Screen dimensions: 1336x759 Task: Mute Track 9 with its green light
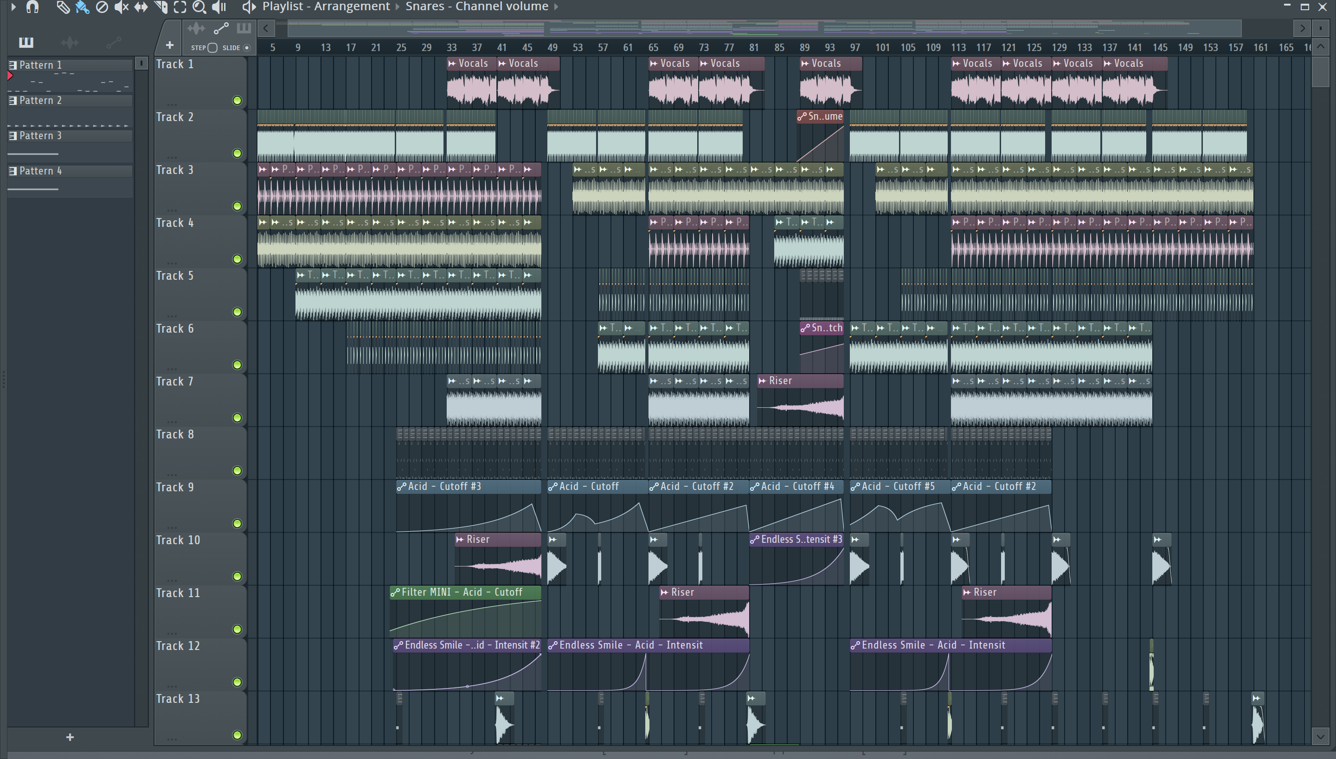pos(237,524)
